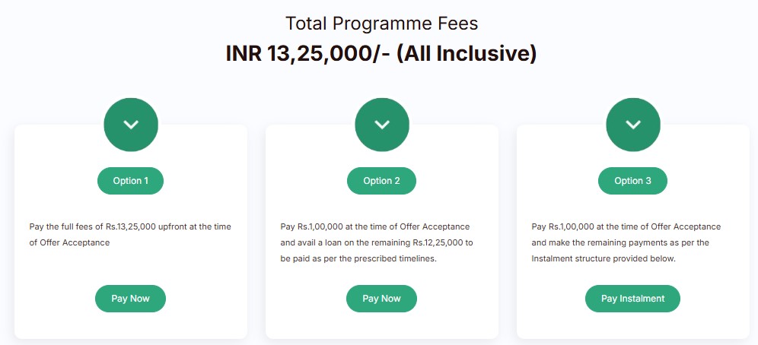The width and height of the screenshot is (758, 345).
Task: Expand the chevron circle above Option 2
Action: pyautogui.click(x=382, y=125)
